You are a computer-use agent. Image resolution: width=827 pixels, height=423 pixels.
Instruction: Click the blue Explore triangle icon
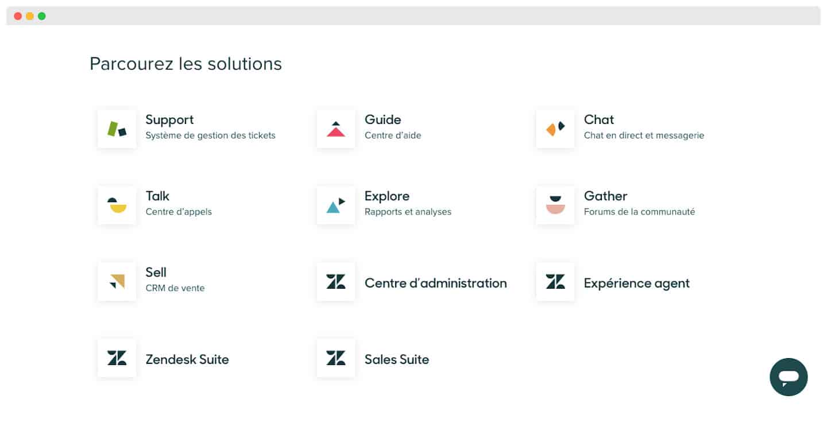[x=336, y=205]
